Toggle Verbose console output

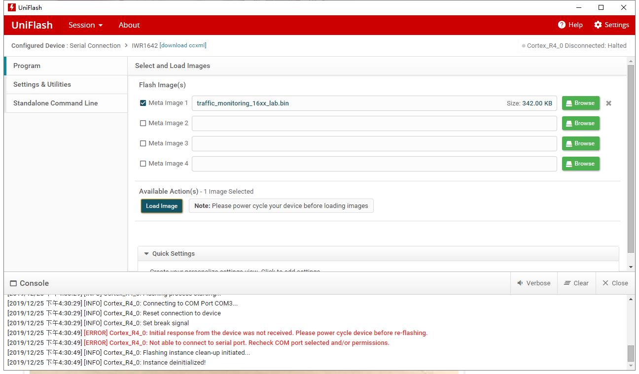coord(534,283)
